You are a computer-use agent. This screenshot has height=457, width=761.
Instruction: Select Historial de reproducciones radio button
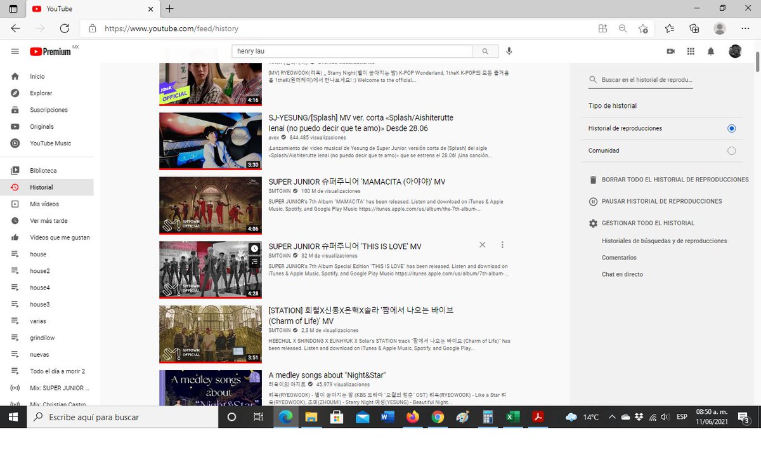click(731, 128)
